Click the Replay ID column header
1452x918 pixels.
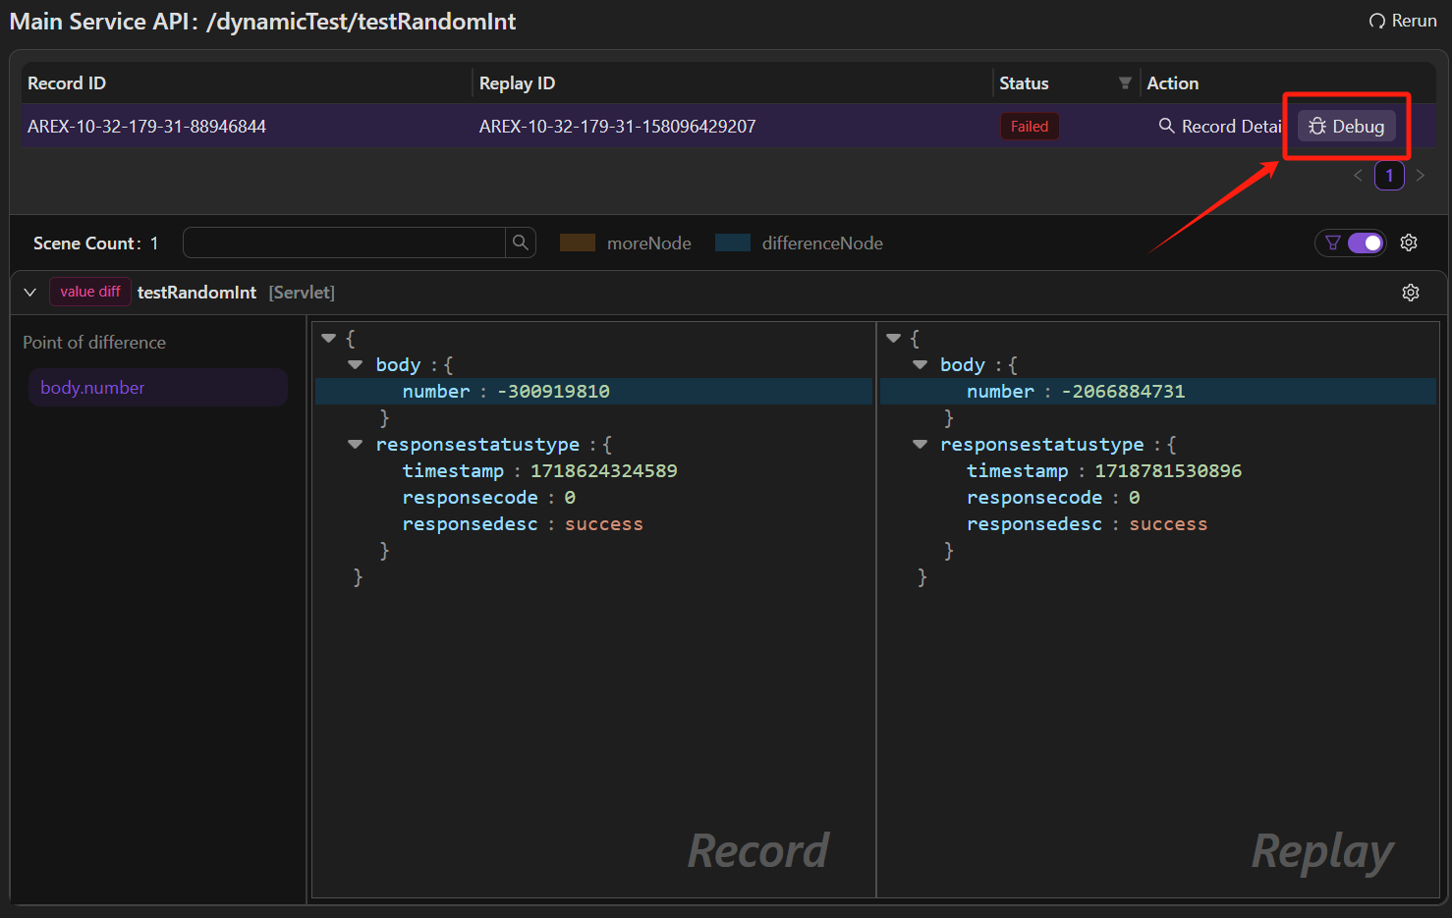(x=517, y=83)
